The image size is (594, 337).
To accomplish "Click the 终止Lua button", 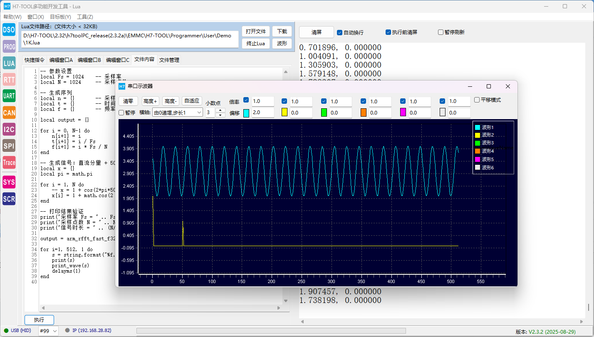I will point(255,43).
